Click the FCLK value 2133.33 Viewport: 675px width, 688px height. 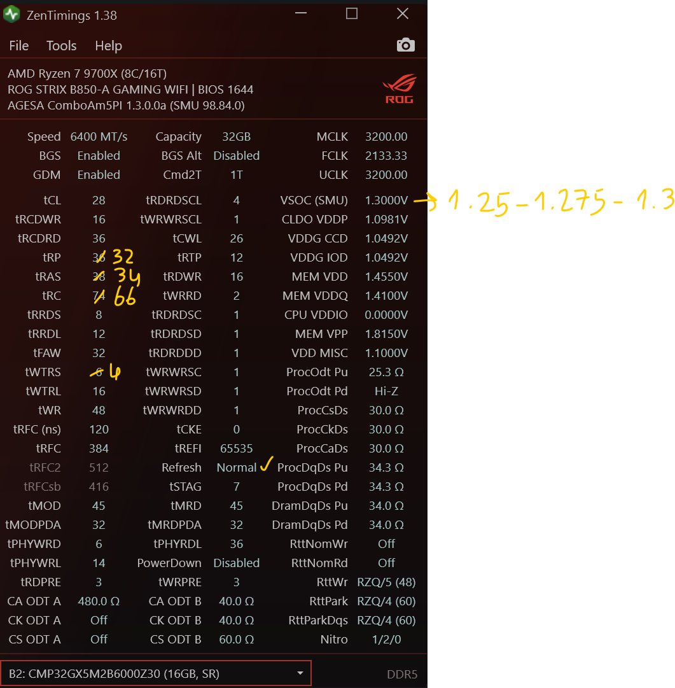tap(386, 156)
